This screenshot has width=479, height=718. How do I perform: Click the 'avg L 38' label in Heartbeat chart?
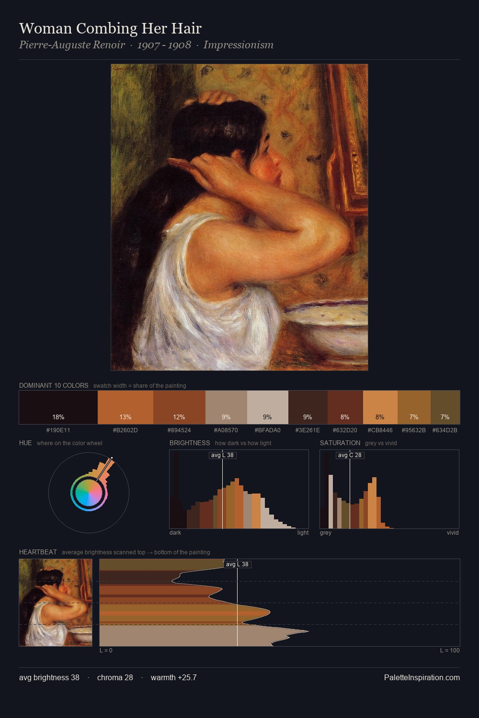click(x=238, y=564)
